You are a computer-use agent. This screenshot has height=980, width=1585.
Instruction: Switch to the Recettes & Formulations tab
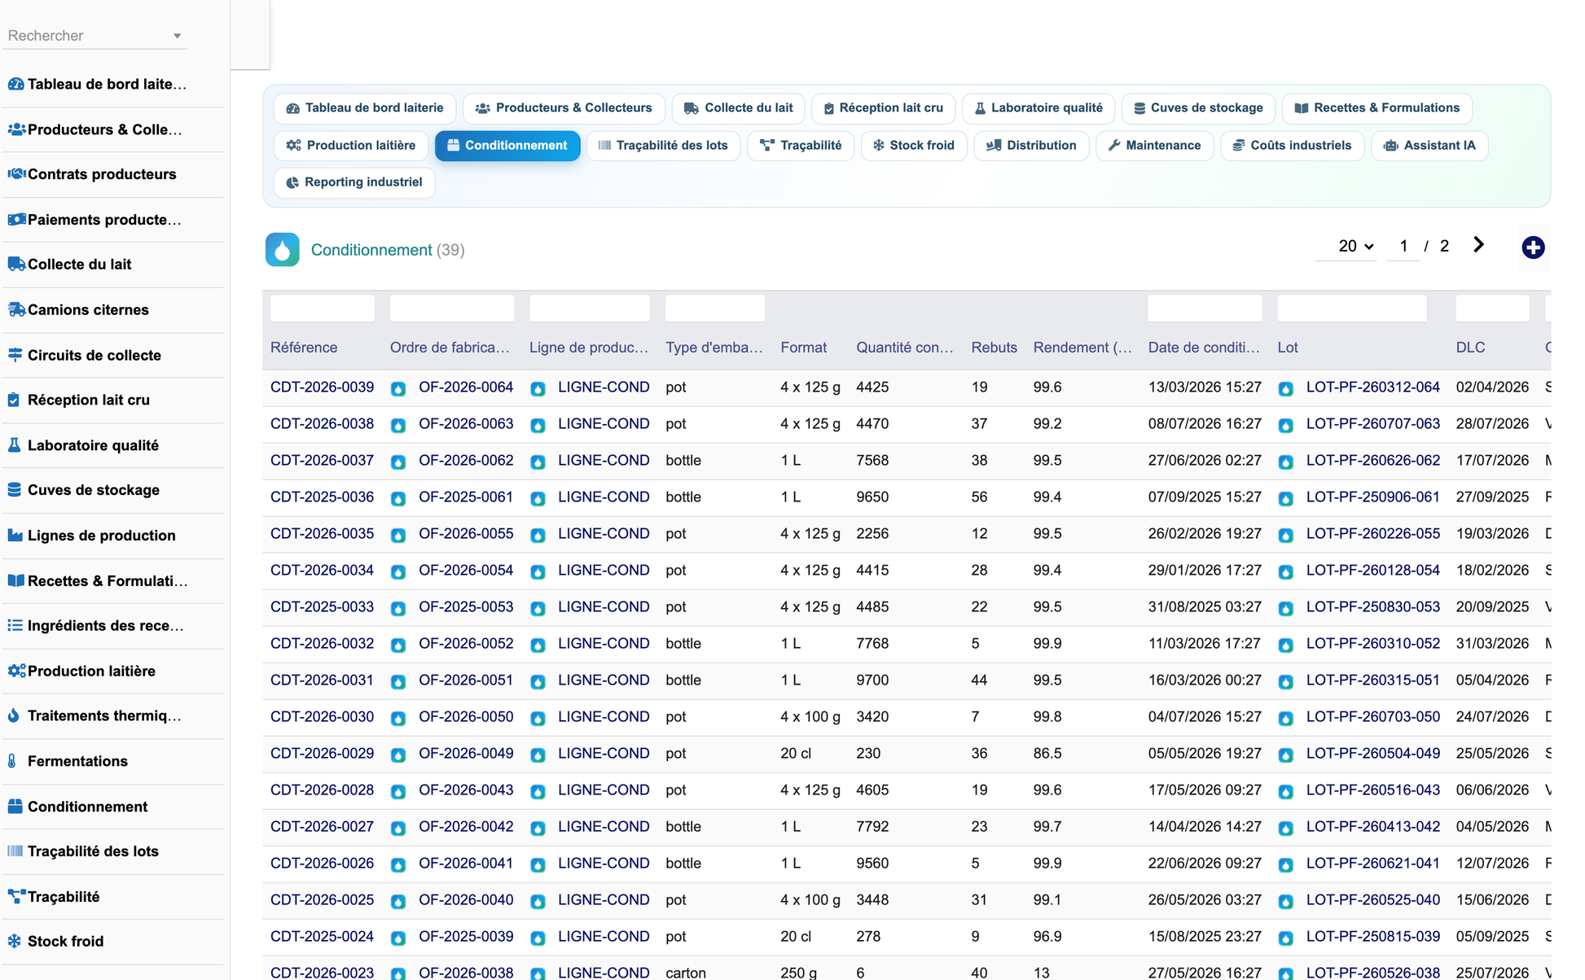[x=1377, y=108]
